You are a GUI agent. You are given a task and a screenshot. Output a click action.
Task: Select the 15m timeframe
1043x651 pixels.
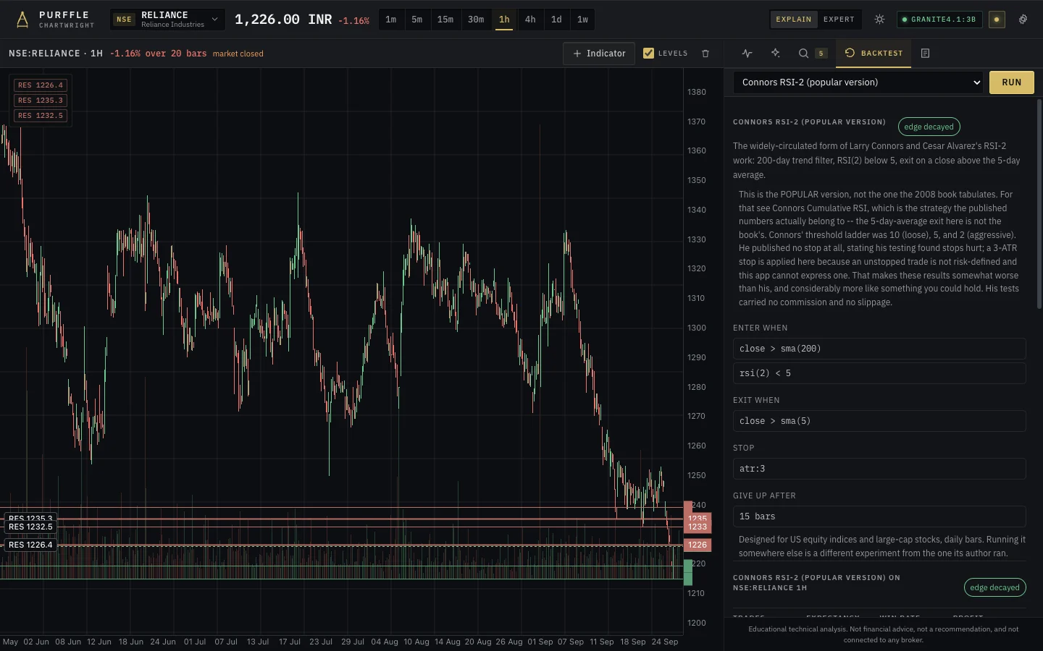[x=445, y=20]
